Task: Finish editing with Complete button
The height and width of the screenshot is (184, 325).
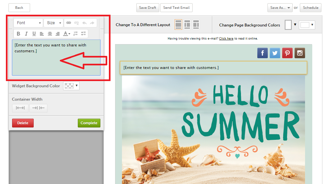Action: pyautogui.click(x=89, y=123)
